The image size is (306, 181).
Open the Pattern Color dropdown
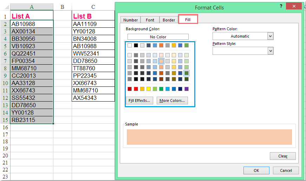270,36
